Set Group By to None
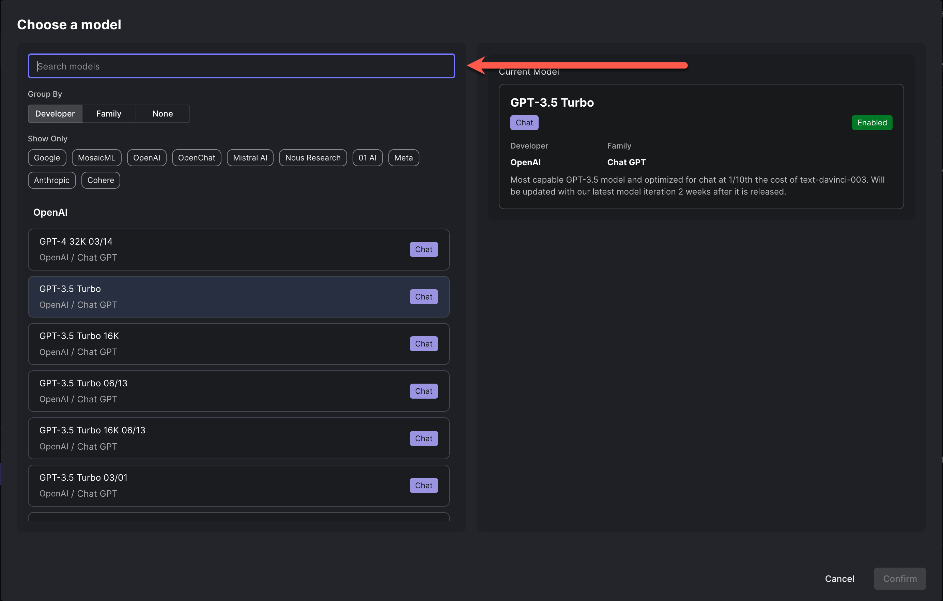 (163, 114)
